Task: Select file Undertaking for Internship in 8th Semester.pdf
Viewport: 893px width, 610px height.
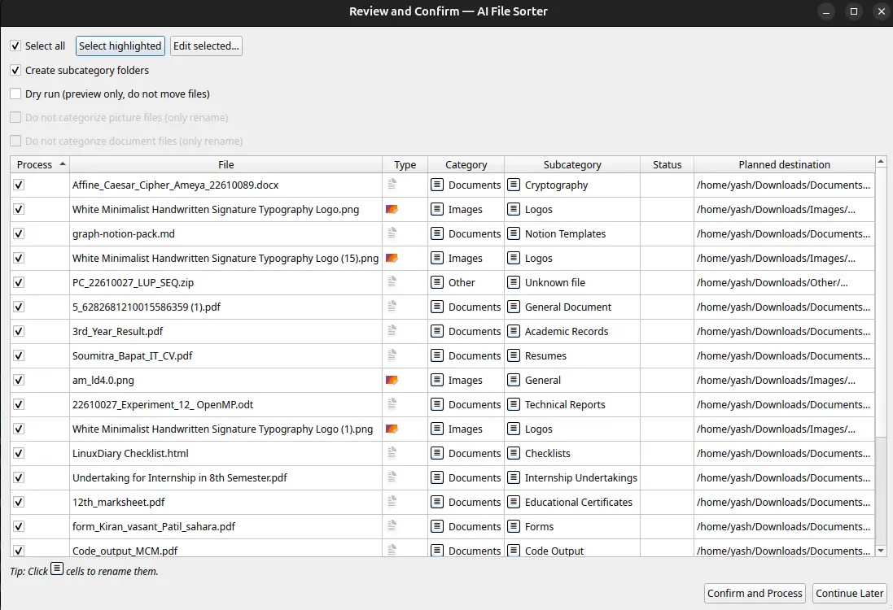Action: (179, 478)
